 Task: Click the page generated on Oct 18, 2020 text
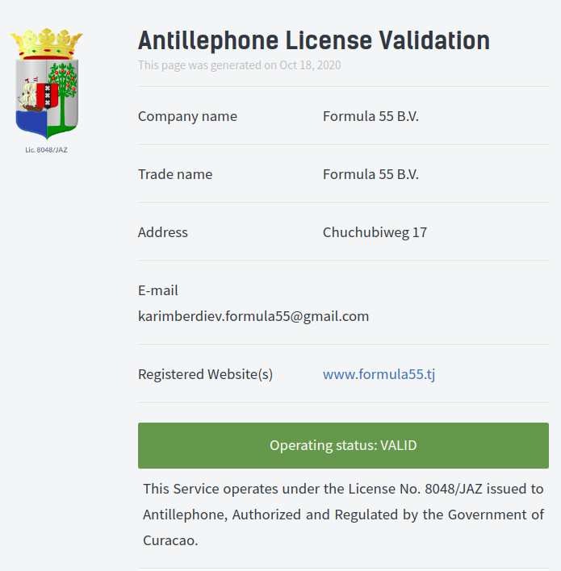240,65
